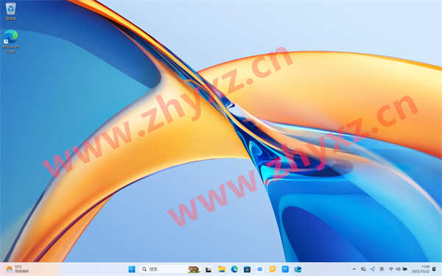Image resolution: width=442 pixels, height=276 pixels.
Task: Open the volume control in the tray
Action: pos(398,269)
